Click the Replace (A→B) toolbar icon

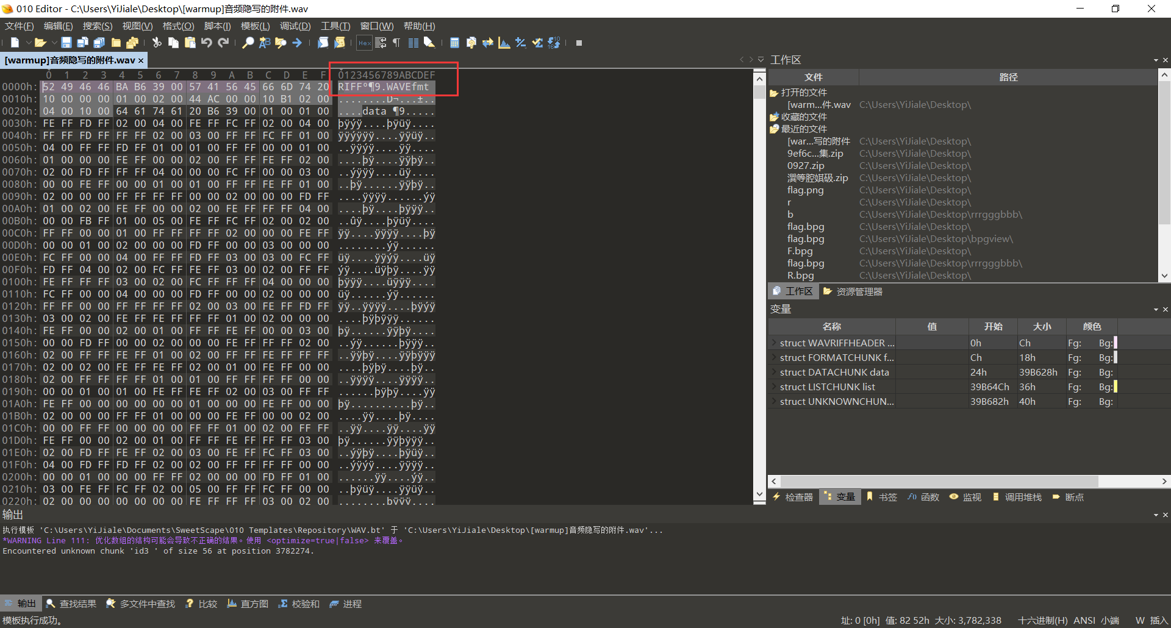click(264, 43)
